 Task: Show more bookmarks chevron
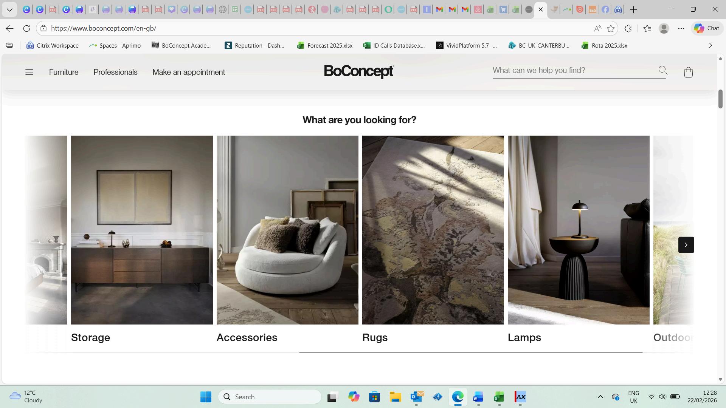pyautogui.click(x=710, y=45)
